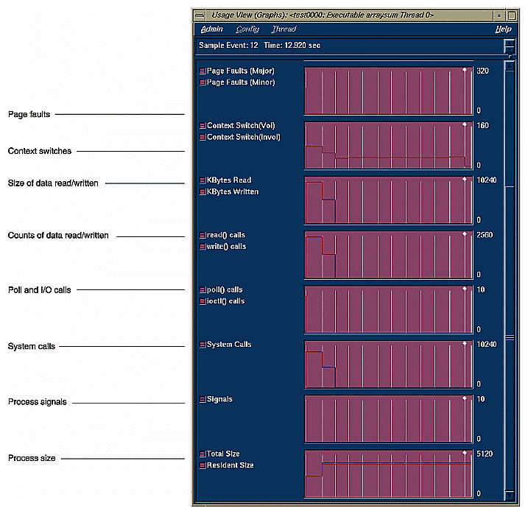The image size is (528, 514).
Task: Click the System Calls label
Action: pos(229,345)
